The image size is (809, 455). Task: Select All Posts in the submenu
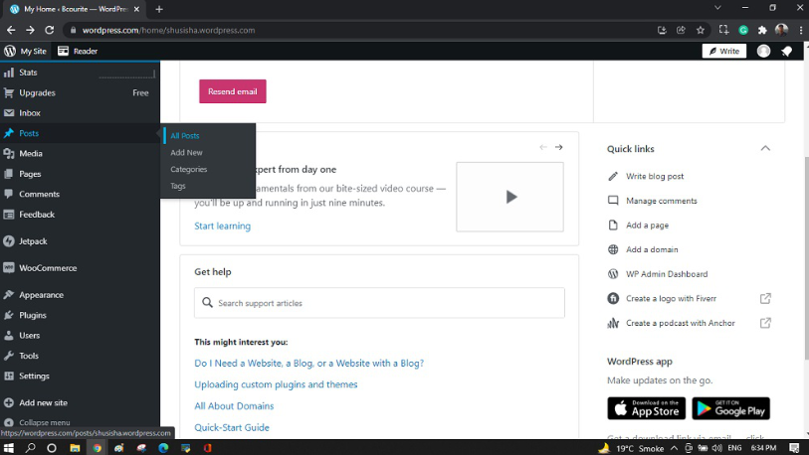[185, 135]
